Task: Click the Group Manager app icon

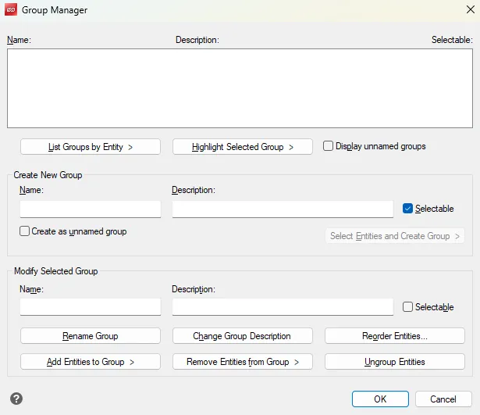Action: pyautogui.click(x=10, y=10)
